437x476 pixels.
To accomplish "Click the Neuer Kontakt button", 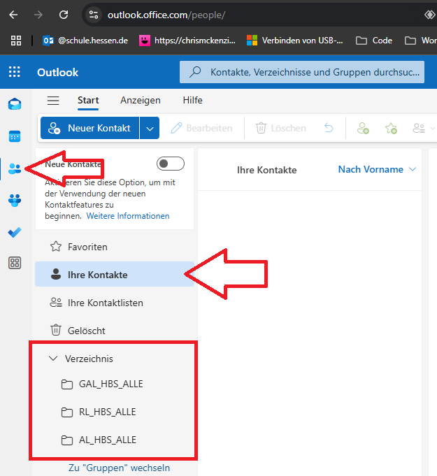I will pyautogui.click(x=89, y=128).
